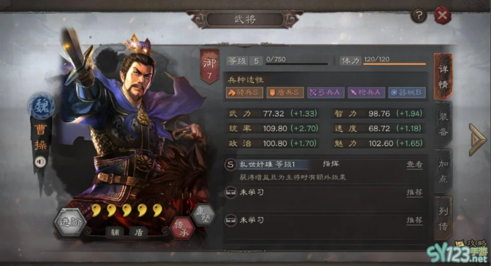Toggle the Cao Cao voice speaker icon

tap(41, 162)
